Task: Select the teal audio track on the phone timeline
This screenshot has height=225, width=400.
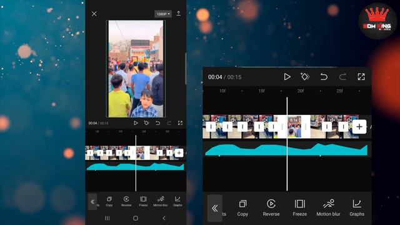Action: click(x=136, y=167)
